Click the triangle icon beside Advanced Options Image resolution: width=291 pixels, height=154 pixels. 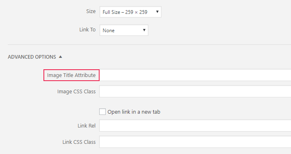coord(61,57)
